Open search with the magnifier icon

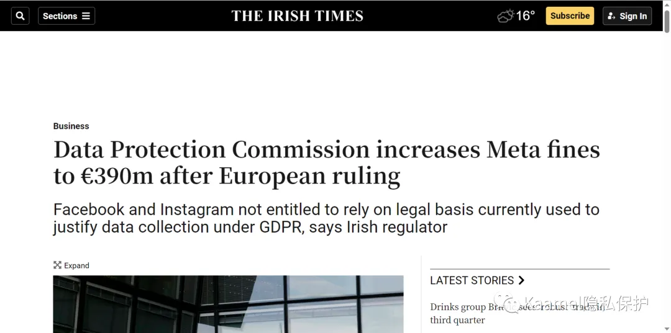(20, 16)
